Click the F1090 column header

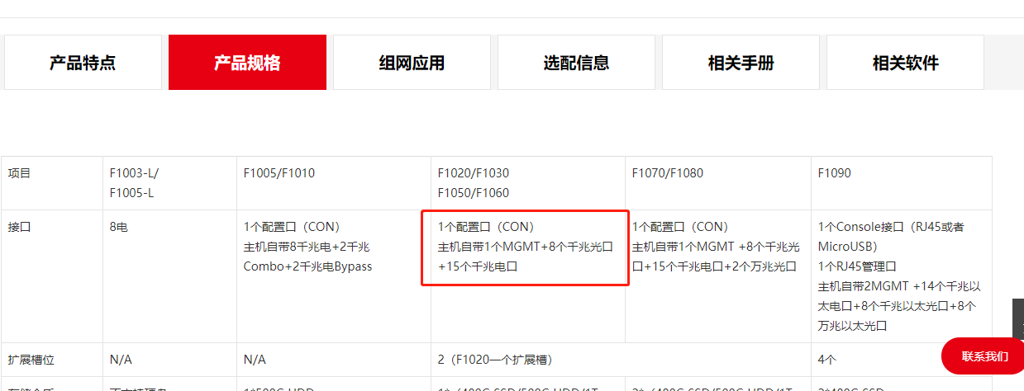(902, 183)
